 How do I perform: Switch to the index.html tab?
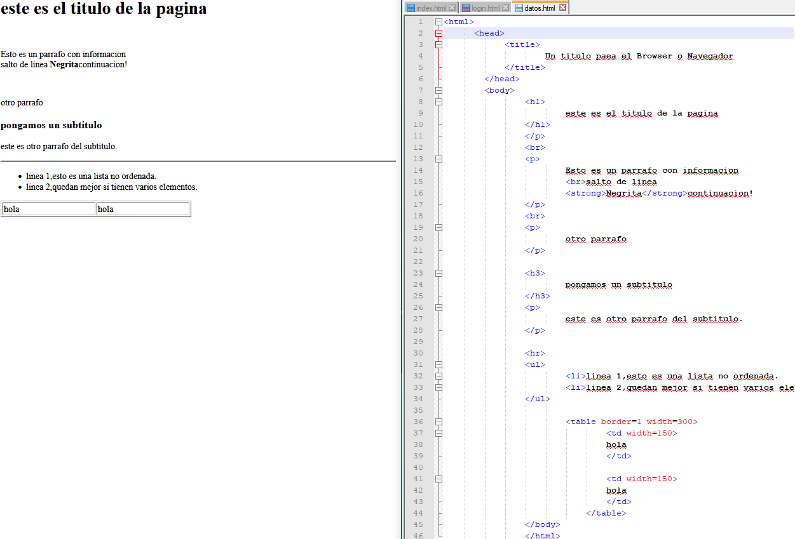pos(431,8)
